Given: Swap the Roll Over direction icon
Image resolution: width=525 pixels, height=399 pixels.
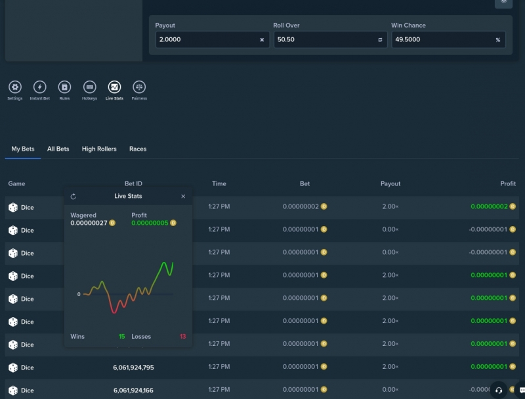Looking at the screenshot, I should [380, 40].
